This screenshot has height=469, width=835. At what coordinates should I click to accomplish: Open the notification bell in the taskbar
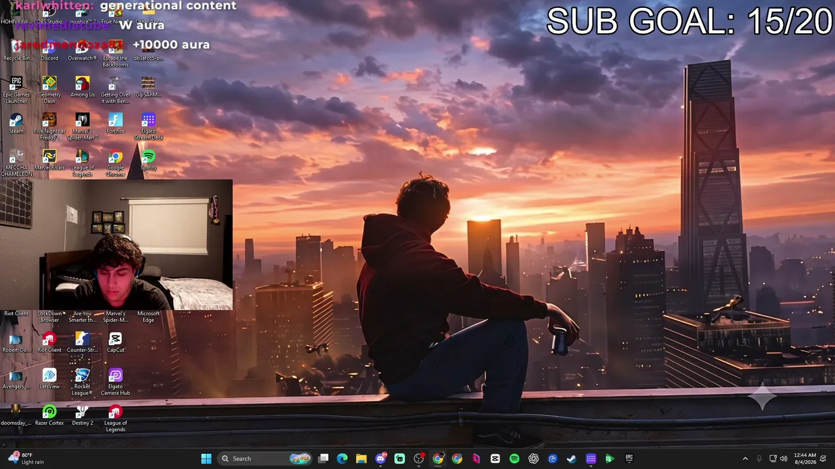[x=823, y=459]
